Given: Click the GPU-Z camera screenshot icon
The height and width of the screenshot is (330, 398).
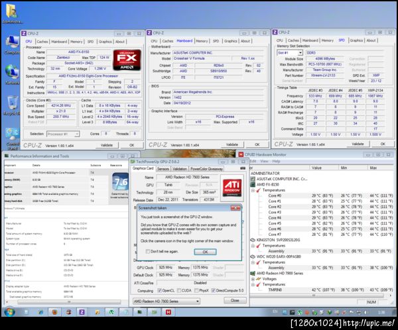Looking at the screenshot, I should pyautogui.click(x=243, y=168).
